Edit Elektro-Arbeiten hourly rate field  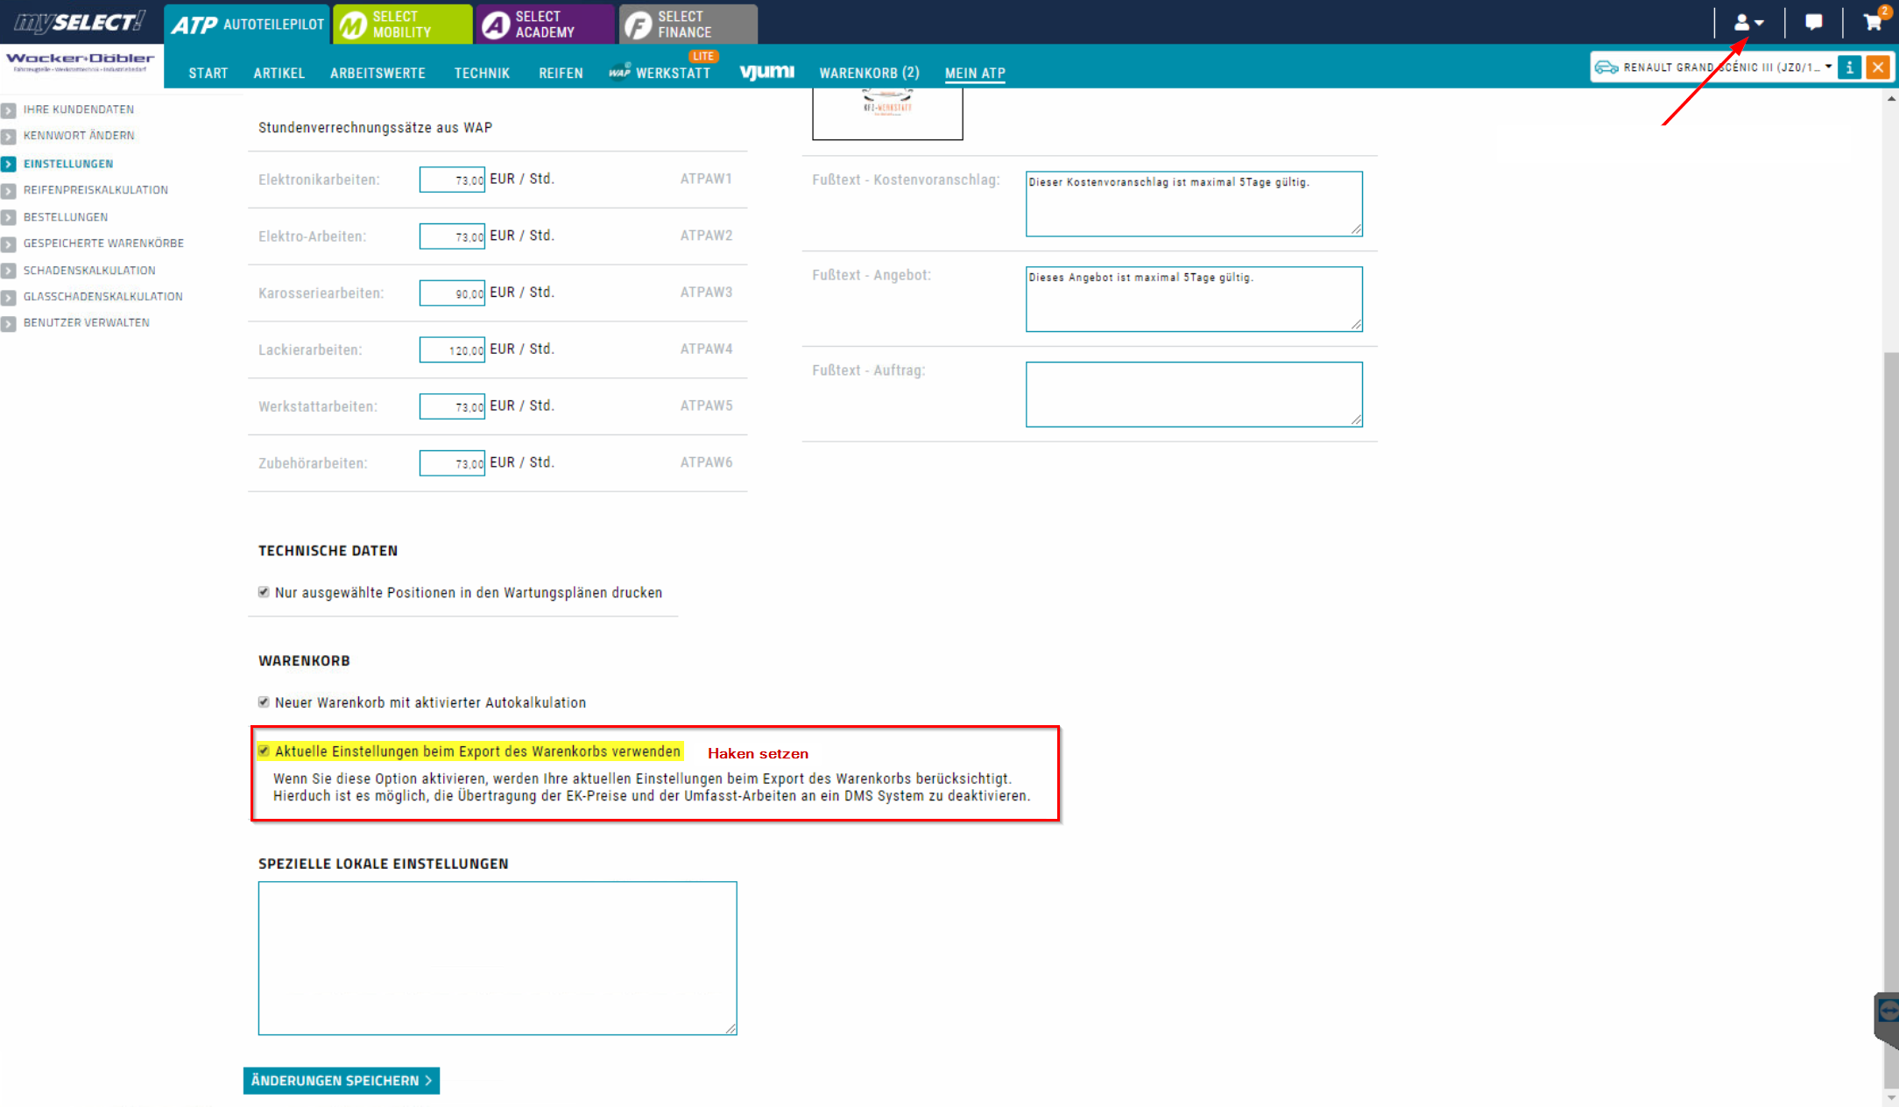tap(452, 236)
